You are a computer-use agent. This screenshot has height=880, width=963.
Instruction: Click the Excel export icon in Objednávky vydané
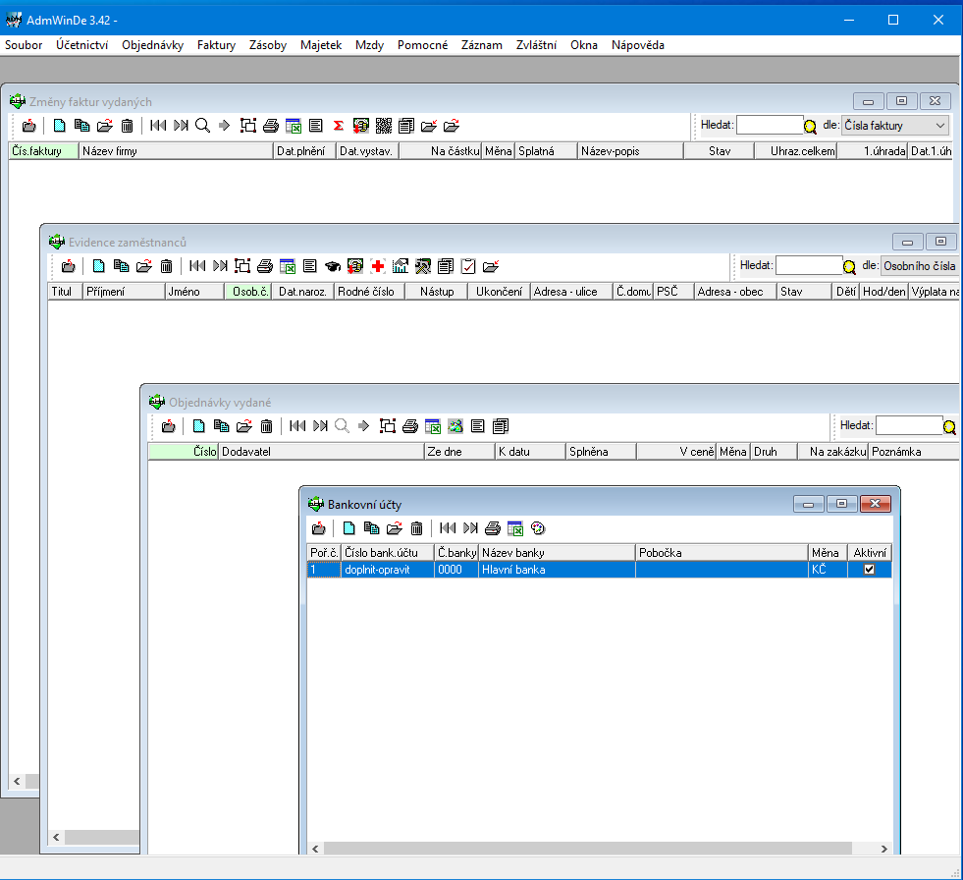[432, 426]
